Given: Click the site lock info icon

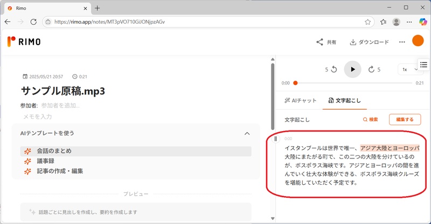Looking at the screenshot, I should point(48,22).
